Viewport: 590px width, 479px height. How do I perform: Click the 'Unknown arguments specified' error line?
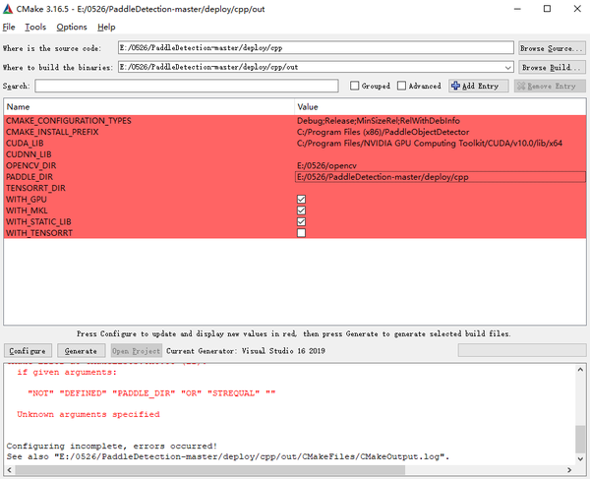(x=88, y=414)
